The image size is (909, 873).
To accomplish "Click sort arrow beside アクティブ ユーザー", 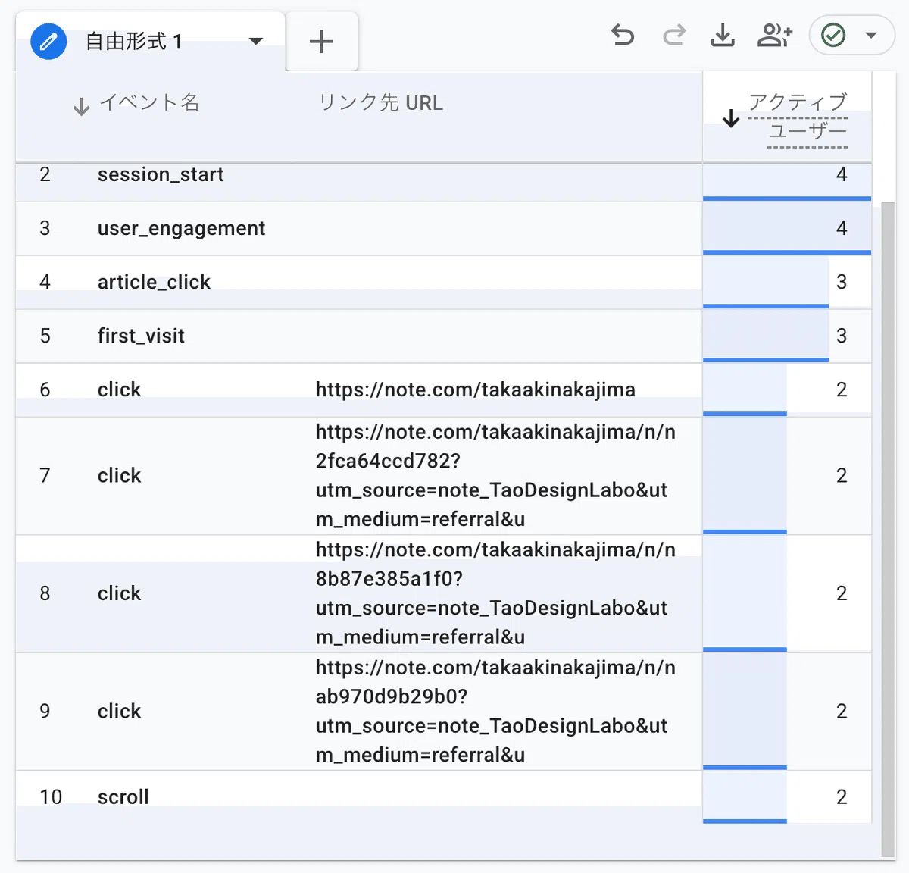I will (731, 118).
